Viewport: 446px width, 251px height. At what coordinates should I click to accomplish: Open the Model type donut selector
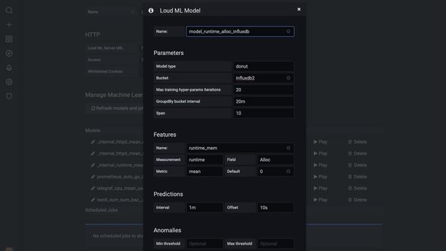tap(263, 66)
